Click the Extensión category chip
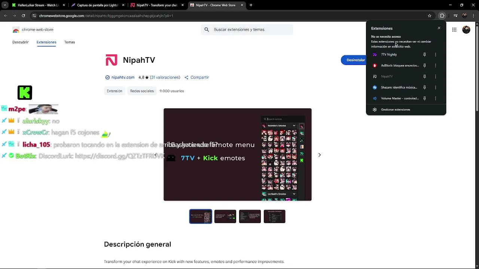The width and height of the screenshot is (479, 269). tap(115, 91)
